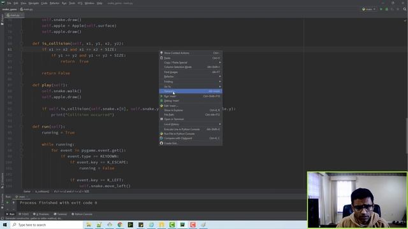Open the Navigate menu
Image resolution: width=408 pixels, height=229 pixels.
click(34, 3)
